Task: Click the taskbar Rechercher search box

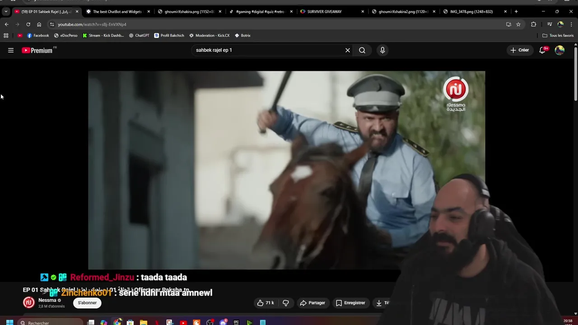Action: tap(51, 322)
